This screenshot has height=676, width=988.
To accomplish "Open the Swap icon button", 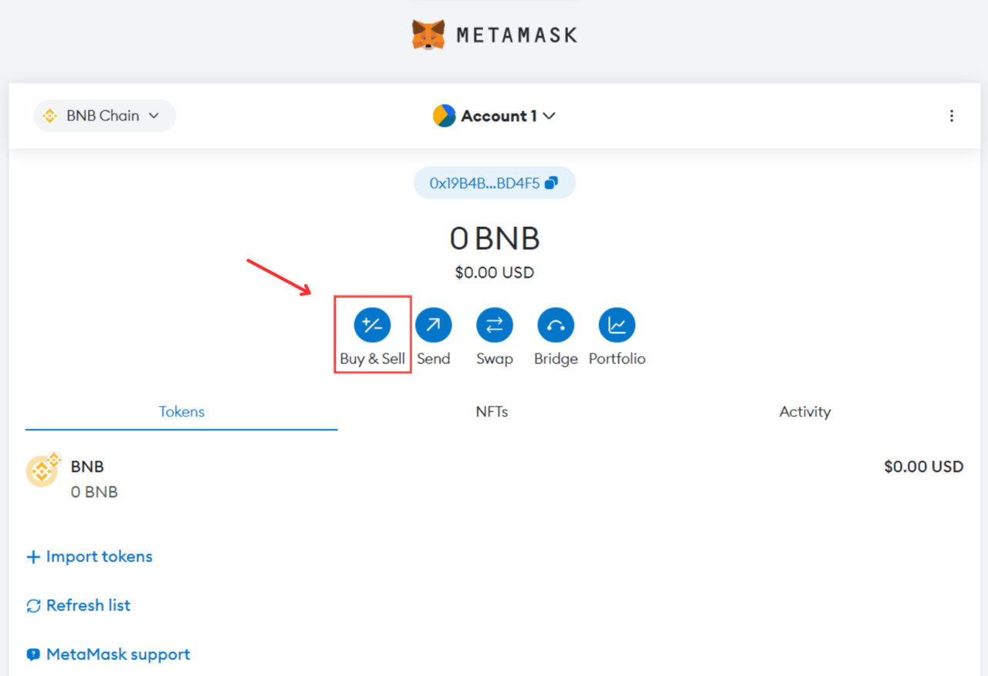I will [x=494, y=325].
